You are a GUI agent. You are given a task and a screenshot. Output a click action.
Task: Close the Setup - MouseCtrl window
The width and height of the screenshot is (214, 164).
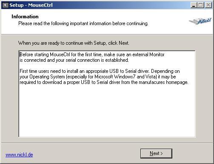click(x=208, y=5)
